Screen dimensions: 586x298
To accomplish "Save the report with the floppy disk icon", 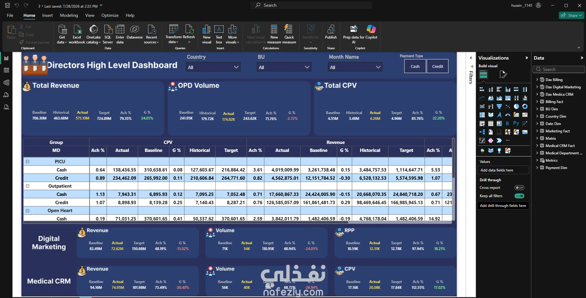I will tap(7, 5).
